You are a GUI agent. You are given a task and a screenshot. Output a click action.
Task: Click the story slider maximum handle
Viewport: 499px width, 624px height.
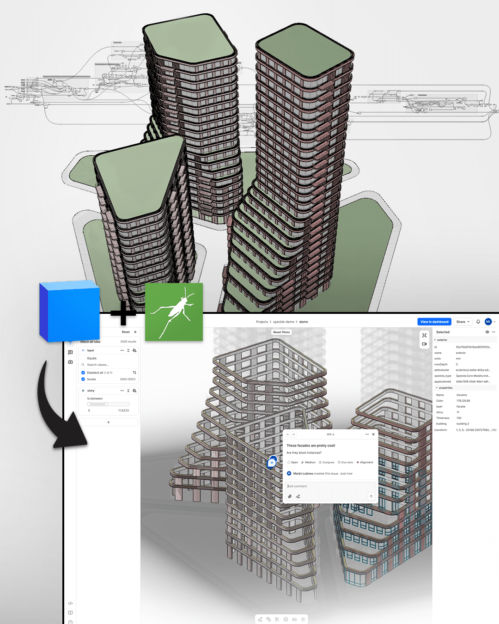106,404
